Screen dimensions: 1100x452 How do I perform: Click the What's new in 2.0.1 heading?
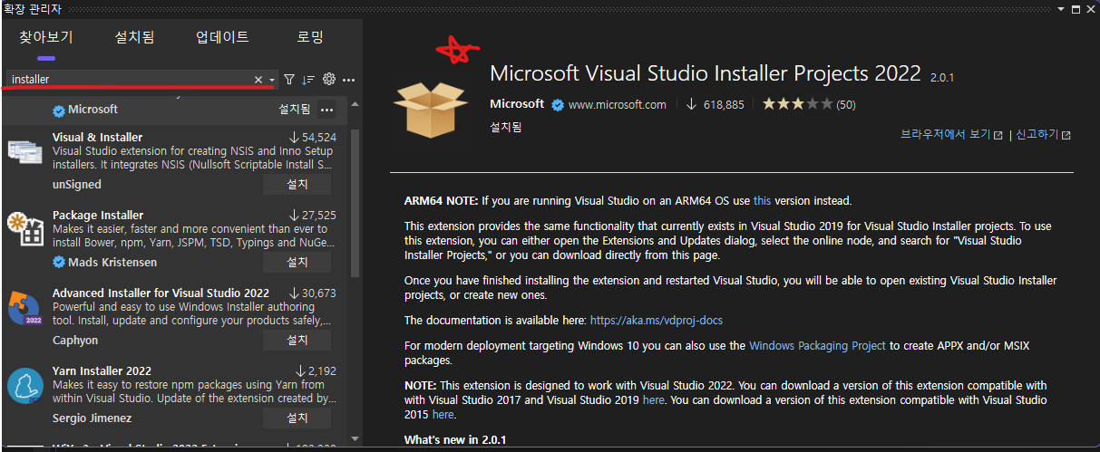point(455,440)
